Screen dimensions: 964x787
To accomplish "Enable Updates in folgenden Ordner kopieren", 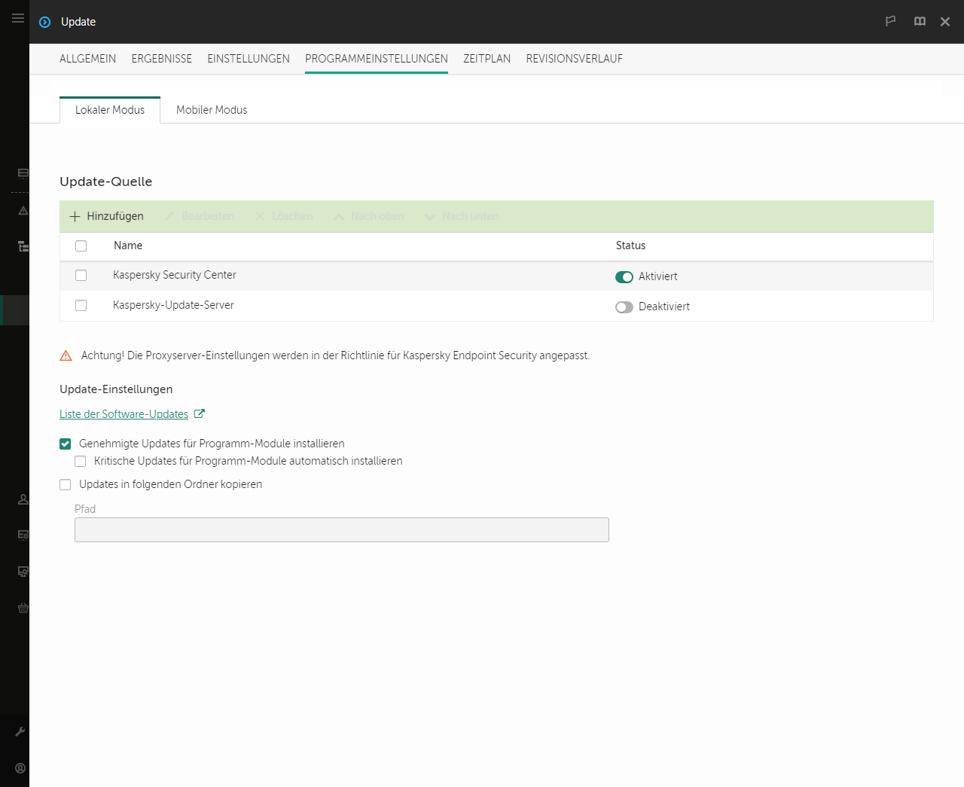I will [66, 485].
